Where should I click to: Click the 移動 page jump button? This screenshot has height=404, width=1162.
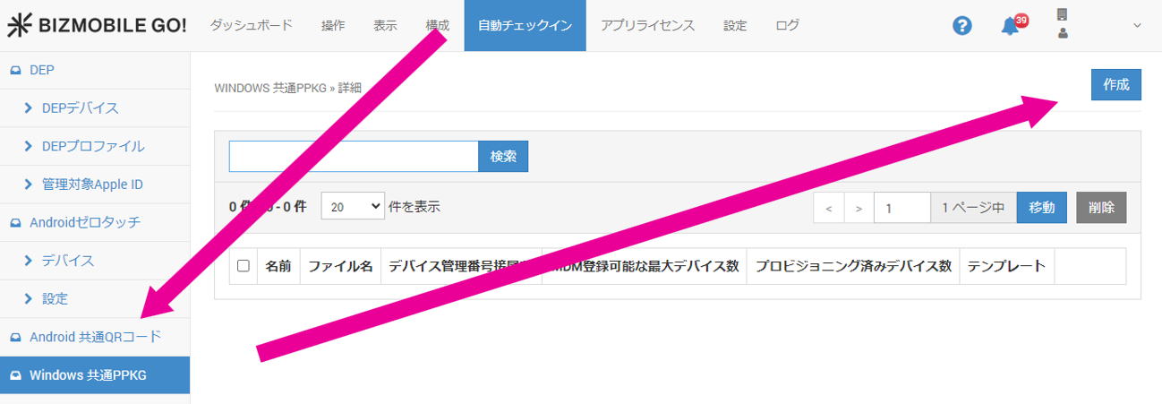coord(1041,208)
